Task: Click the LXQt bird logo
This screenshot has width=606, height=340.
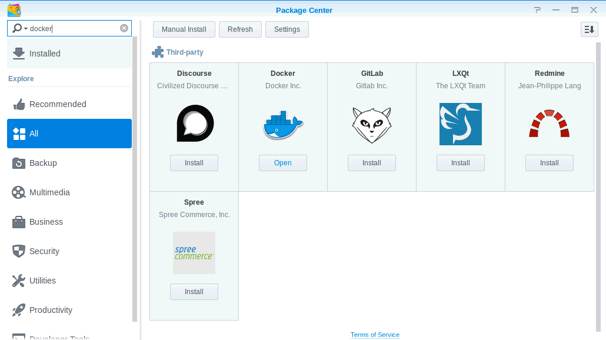Action: [461, 124]
